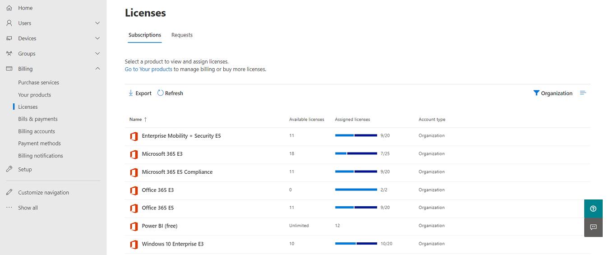609x255 pixels.
Task: Open Bills & payments in sidebar
Action: coord(38,119)
